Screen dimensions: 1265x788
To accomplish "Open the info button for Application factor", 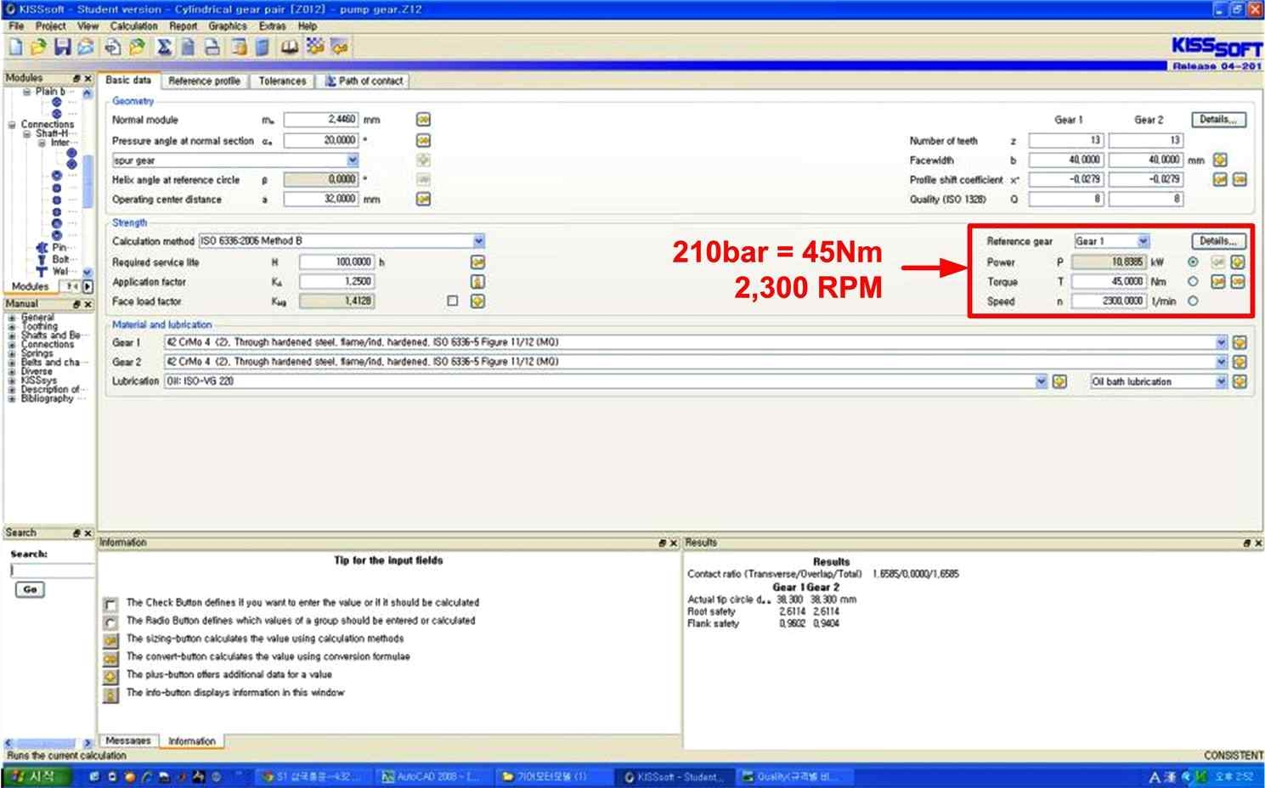I will click(x=477, y=282).
